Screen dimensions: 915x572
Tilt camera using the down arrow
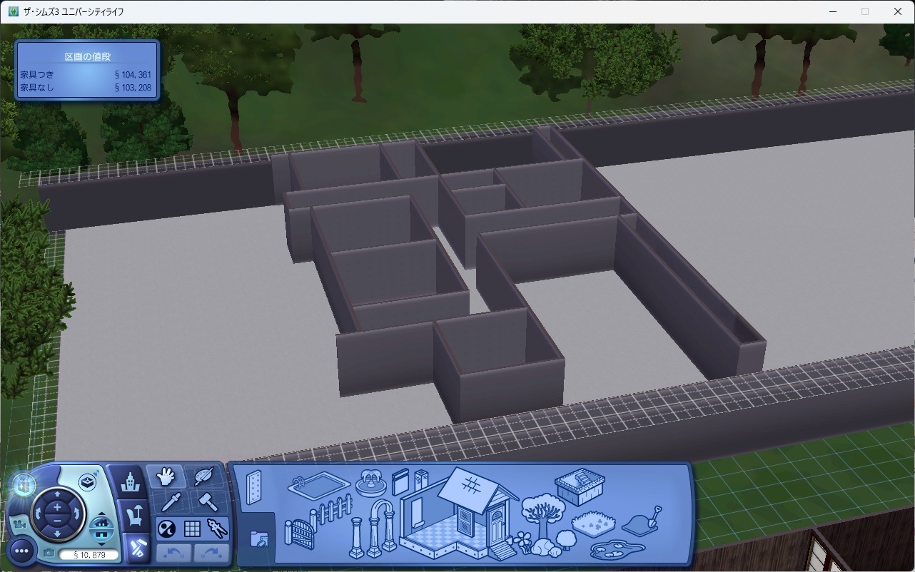pos(57,535)
